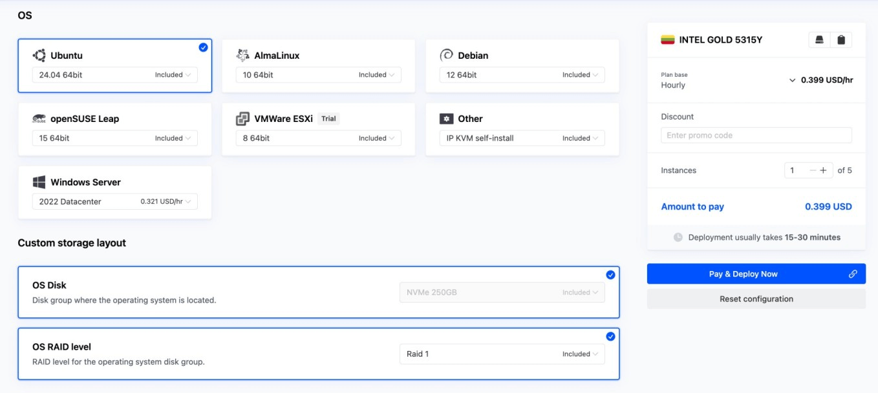Click the AlmaLinux logo icon
This screenshot has width=878, height=393.
pyautogui.click(x=243, y=55)
